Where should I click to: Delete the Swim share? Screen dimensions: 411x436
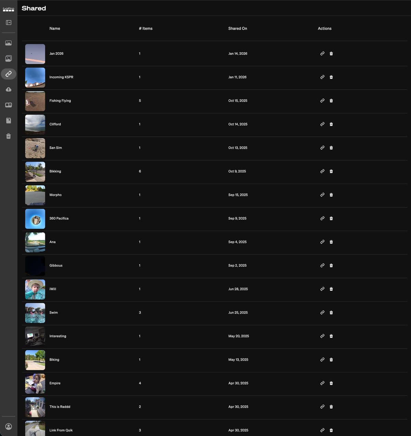click(331, 313)
